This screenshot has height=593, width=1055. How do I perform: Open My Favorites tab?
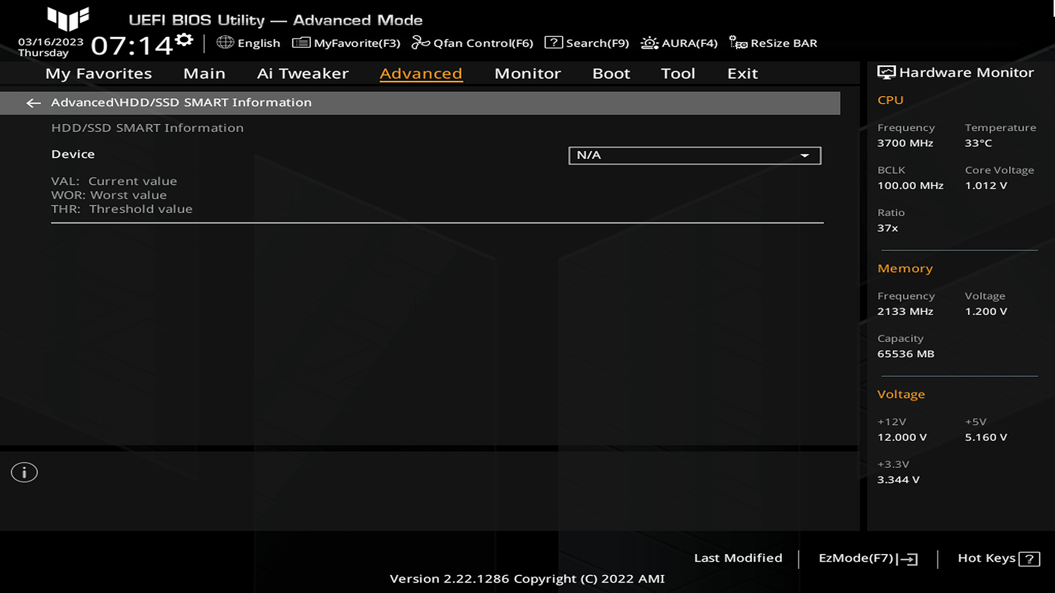(98, 74)
